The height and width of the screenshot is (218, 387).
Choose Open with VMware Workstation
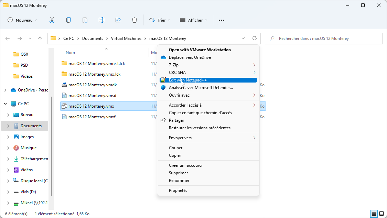(x=208, y=50)
